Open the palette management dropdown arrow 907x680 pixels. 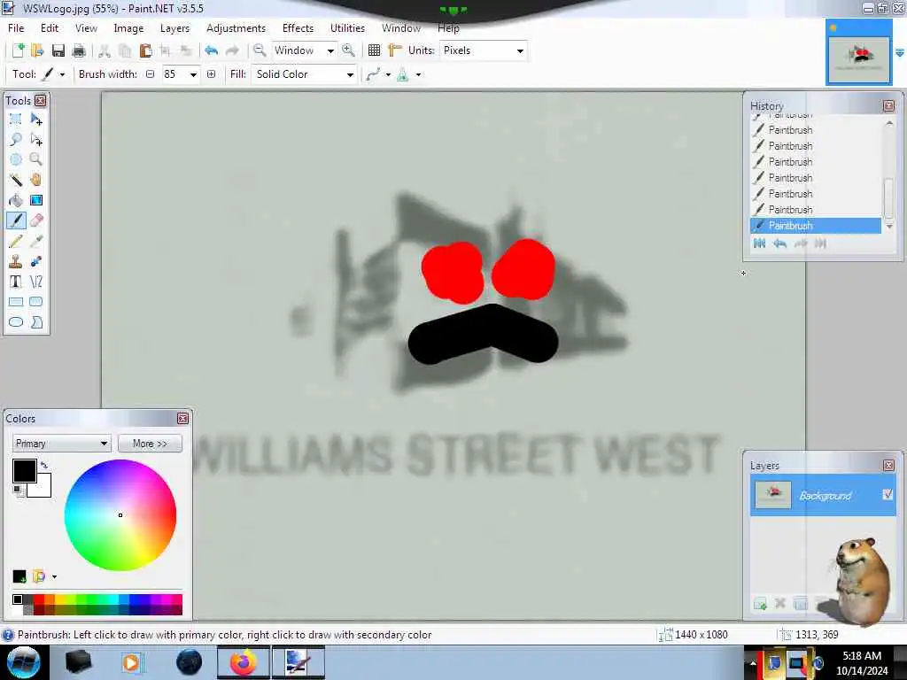54,576
